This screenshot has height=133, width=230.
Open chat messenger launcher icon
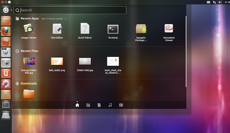point(6,52)
